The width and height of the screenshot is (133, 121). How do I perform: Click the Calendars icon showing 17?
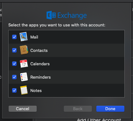[24, 63]
